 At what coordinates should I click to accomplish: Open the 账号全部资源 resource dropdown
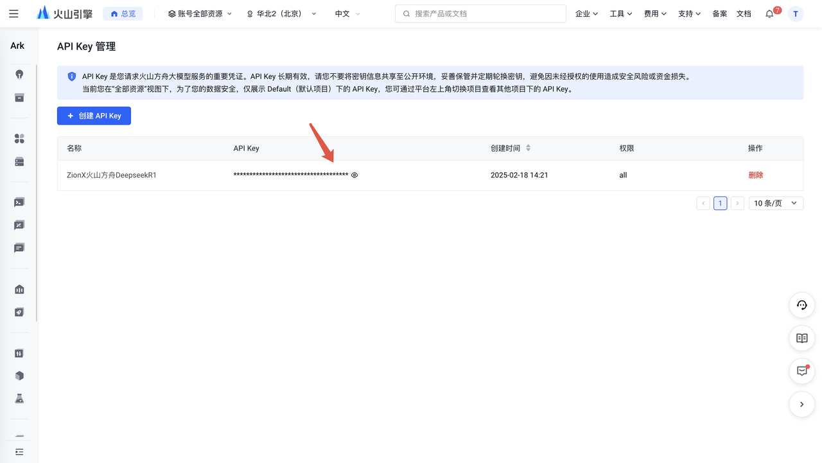[x=200, y=13]
